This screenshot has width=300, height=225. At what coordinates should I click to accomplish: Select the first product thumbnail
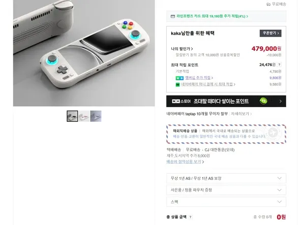tap(72, 116)
